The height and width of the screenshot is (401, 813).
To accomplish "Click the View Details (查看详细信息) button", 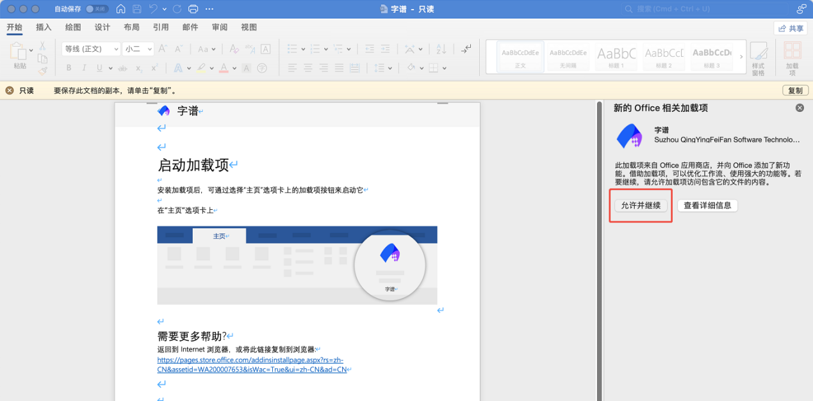I will pyautogui.click(x=707, y=206).
